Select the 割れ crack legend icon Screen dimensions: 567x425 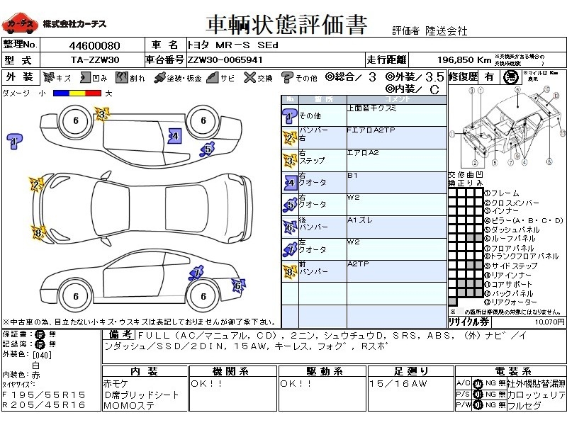coord(121,77)
